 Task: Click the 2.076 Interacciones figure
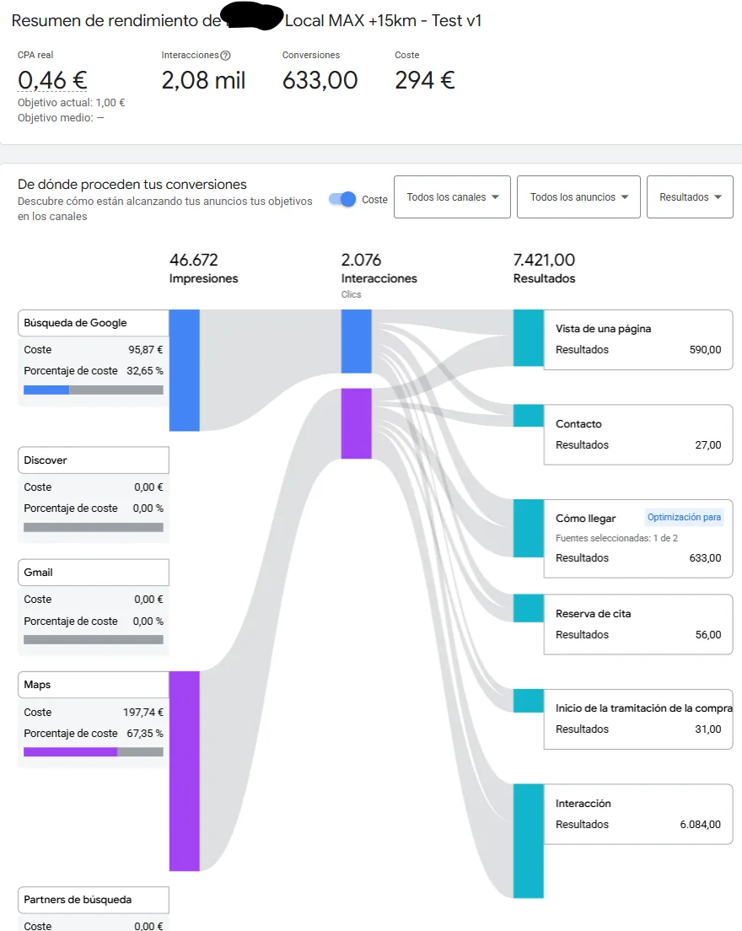(x=361, y=260)
